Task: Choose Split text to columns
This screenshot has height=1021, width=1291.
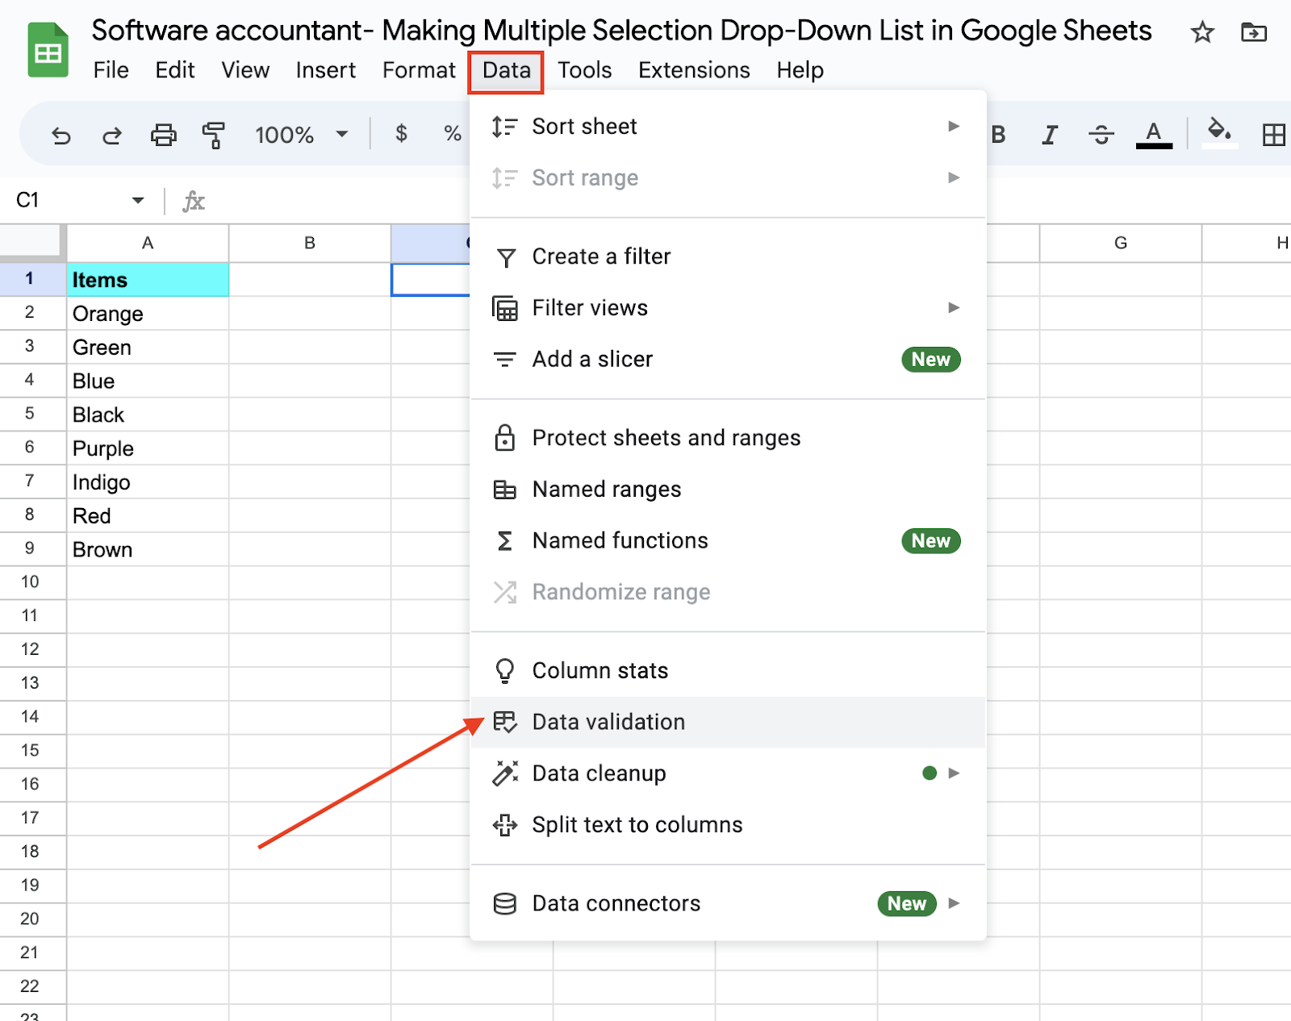Action: pyautogui.click(x=728, y=825)
